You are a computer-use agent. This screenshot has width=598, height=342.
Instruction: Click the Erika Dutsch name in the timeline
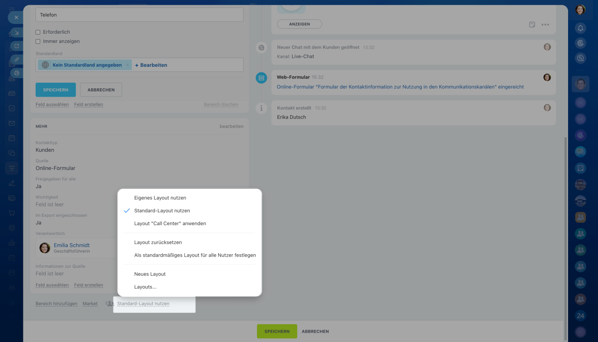pos(292,117)
